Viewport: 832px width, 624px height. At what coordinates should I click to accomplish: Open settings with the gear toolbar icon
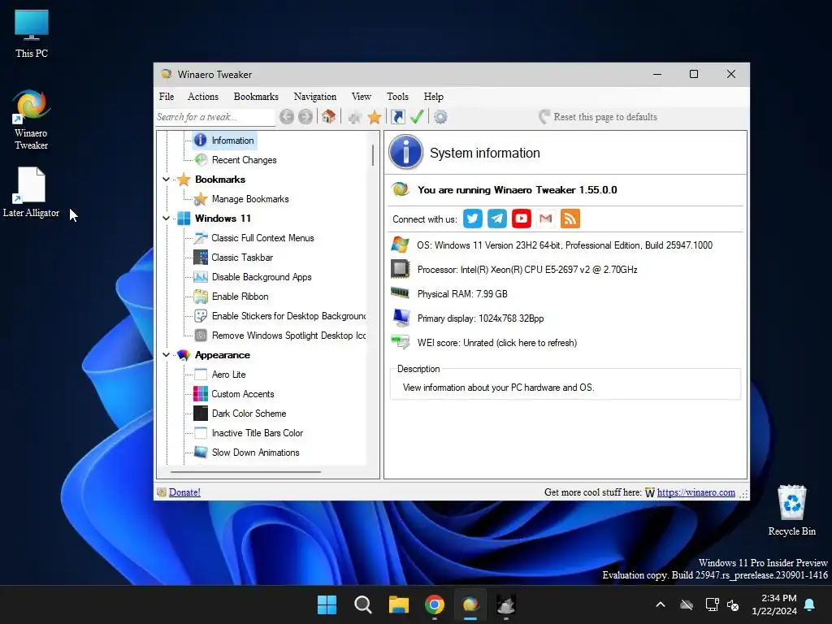(x=440, y=117)
